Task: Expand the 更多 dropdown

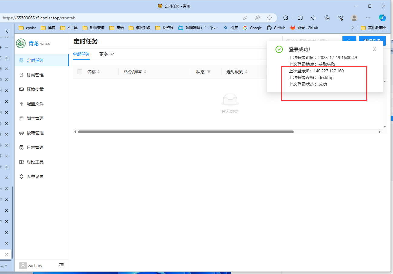Action: (x=107, y=54)
